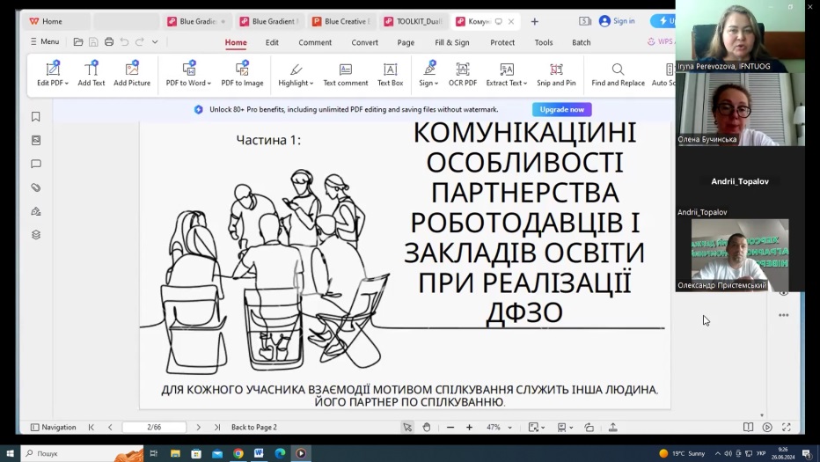Switch to the arrow select tool in status bar

pyautogui.click(x=407, y=428)
